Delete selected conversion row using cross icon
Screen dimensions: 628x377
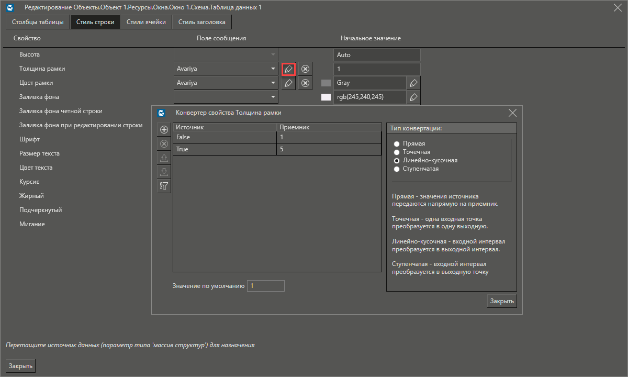point(164,143)
